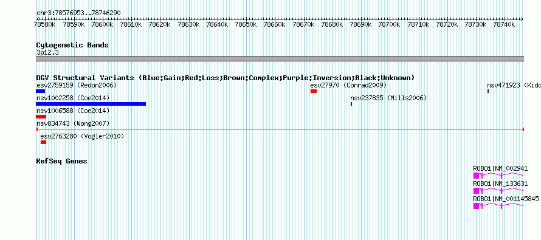
Task: Click the esv2759159 (Redon2006) variant label
Action: [x=77, y=85]
